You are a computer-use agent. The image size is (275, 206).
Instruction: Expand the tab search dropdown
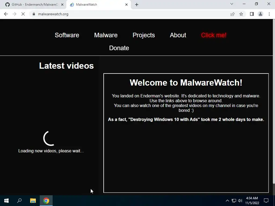pos(232,4)
